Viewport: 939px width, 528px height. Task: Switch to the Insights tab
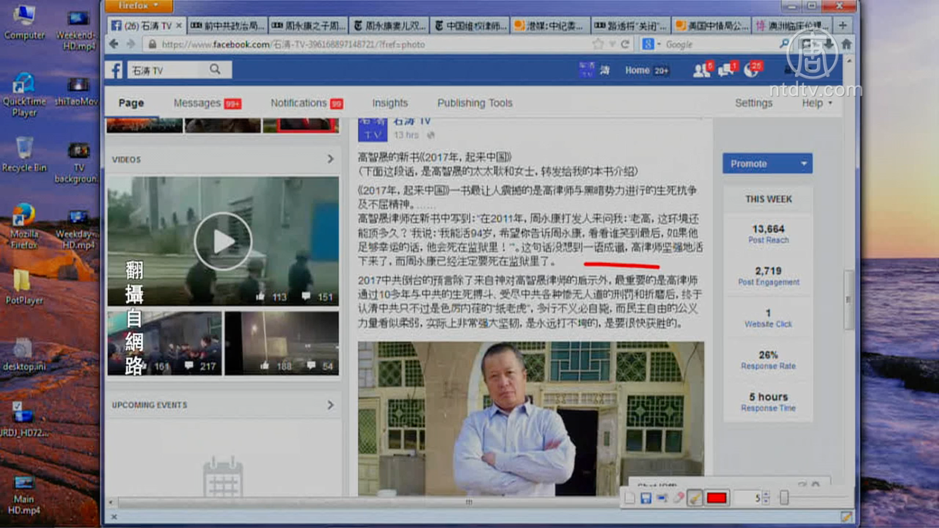point(390,103)
